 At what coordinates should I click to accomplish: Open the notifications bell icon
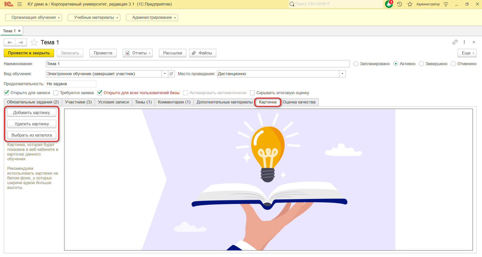pyautogui.click(x=389, y=4)
